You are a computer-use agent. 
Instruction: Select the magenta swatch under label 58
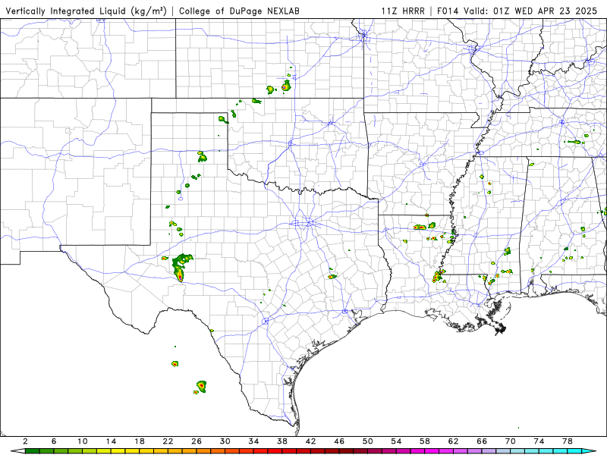click(x=432, y=451)
